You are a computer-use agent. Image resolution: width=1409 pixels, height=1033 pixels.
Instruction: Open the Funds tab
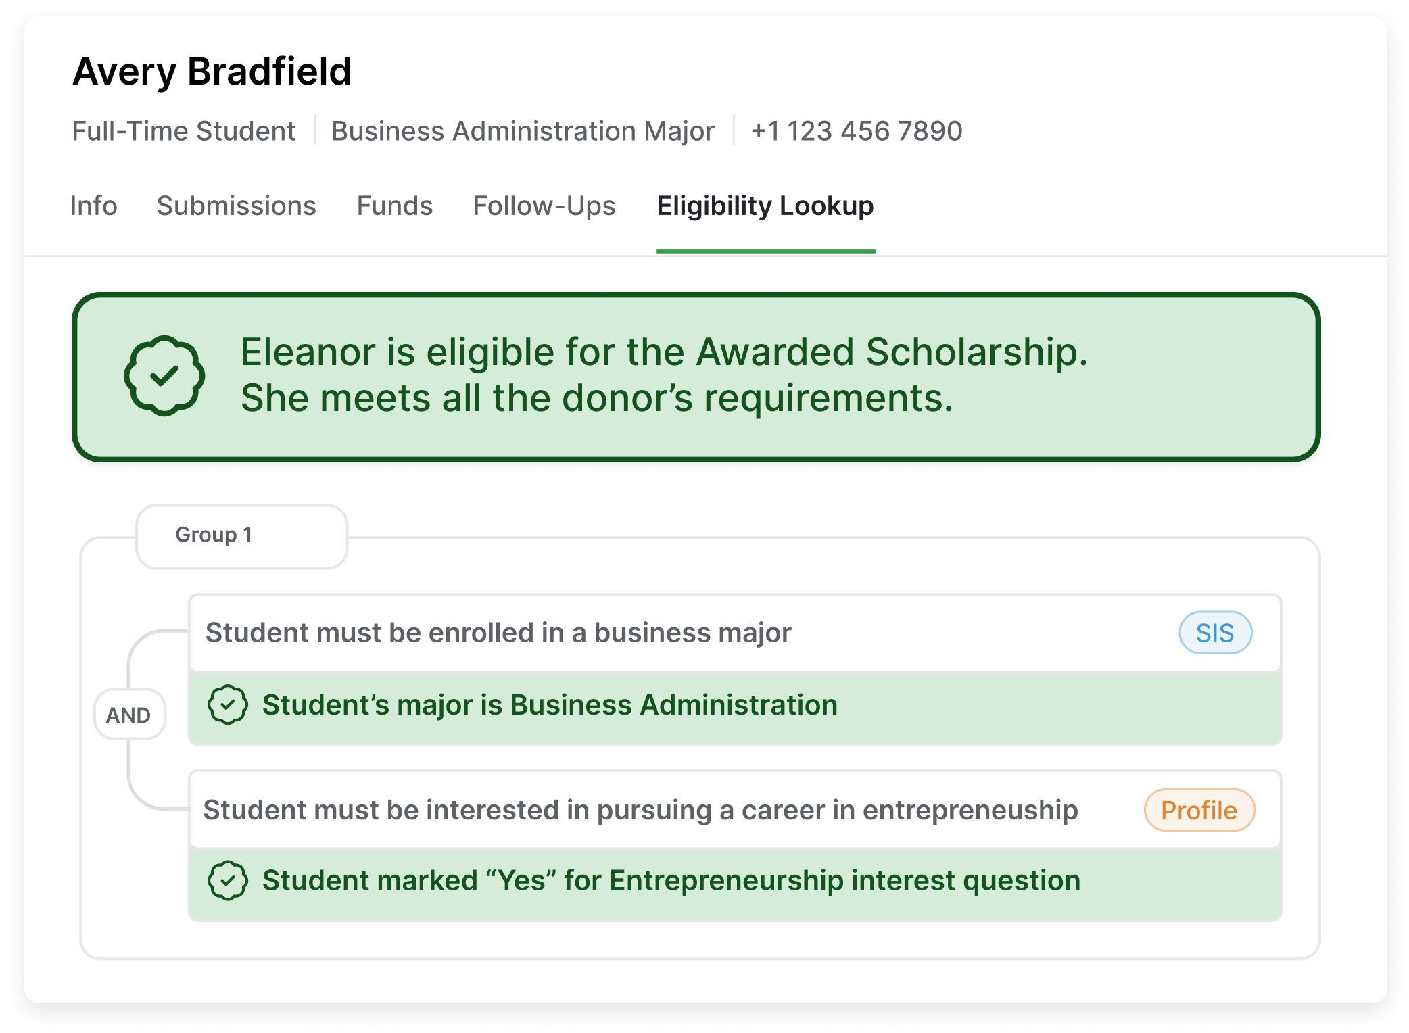click(395, 206)
